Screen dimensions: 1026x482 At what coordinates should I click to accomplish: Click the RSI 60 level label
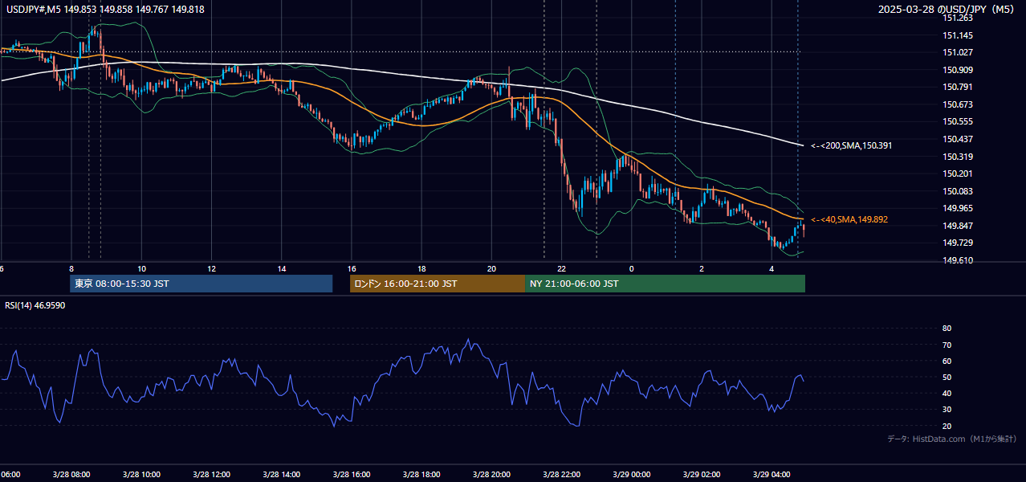click(x=947, y=361)
